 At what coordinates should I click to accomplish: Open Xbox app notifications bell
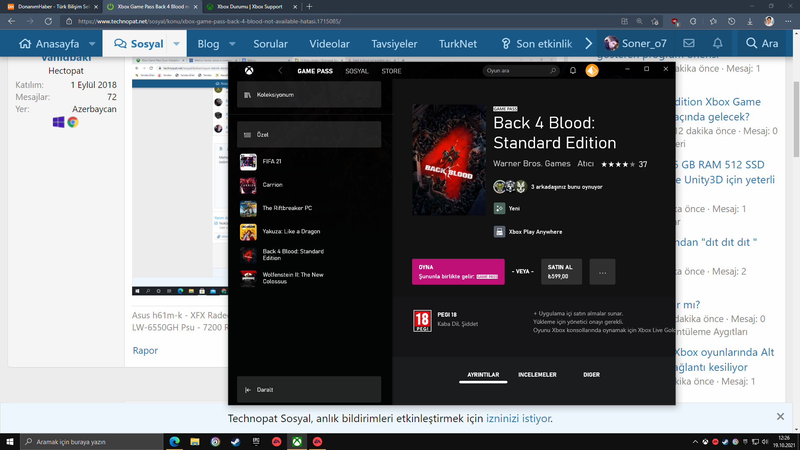(x=573, y=71)
